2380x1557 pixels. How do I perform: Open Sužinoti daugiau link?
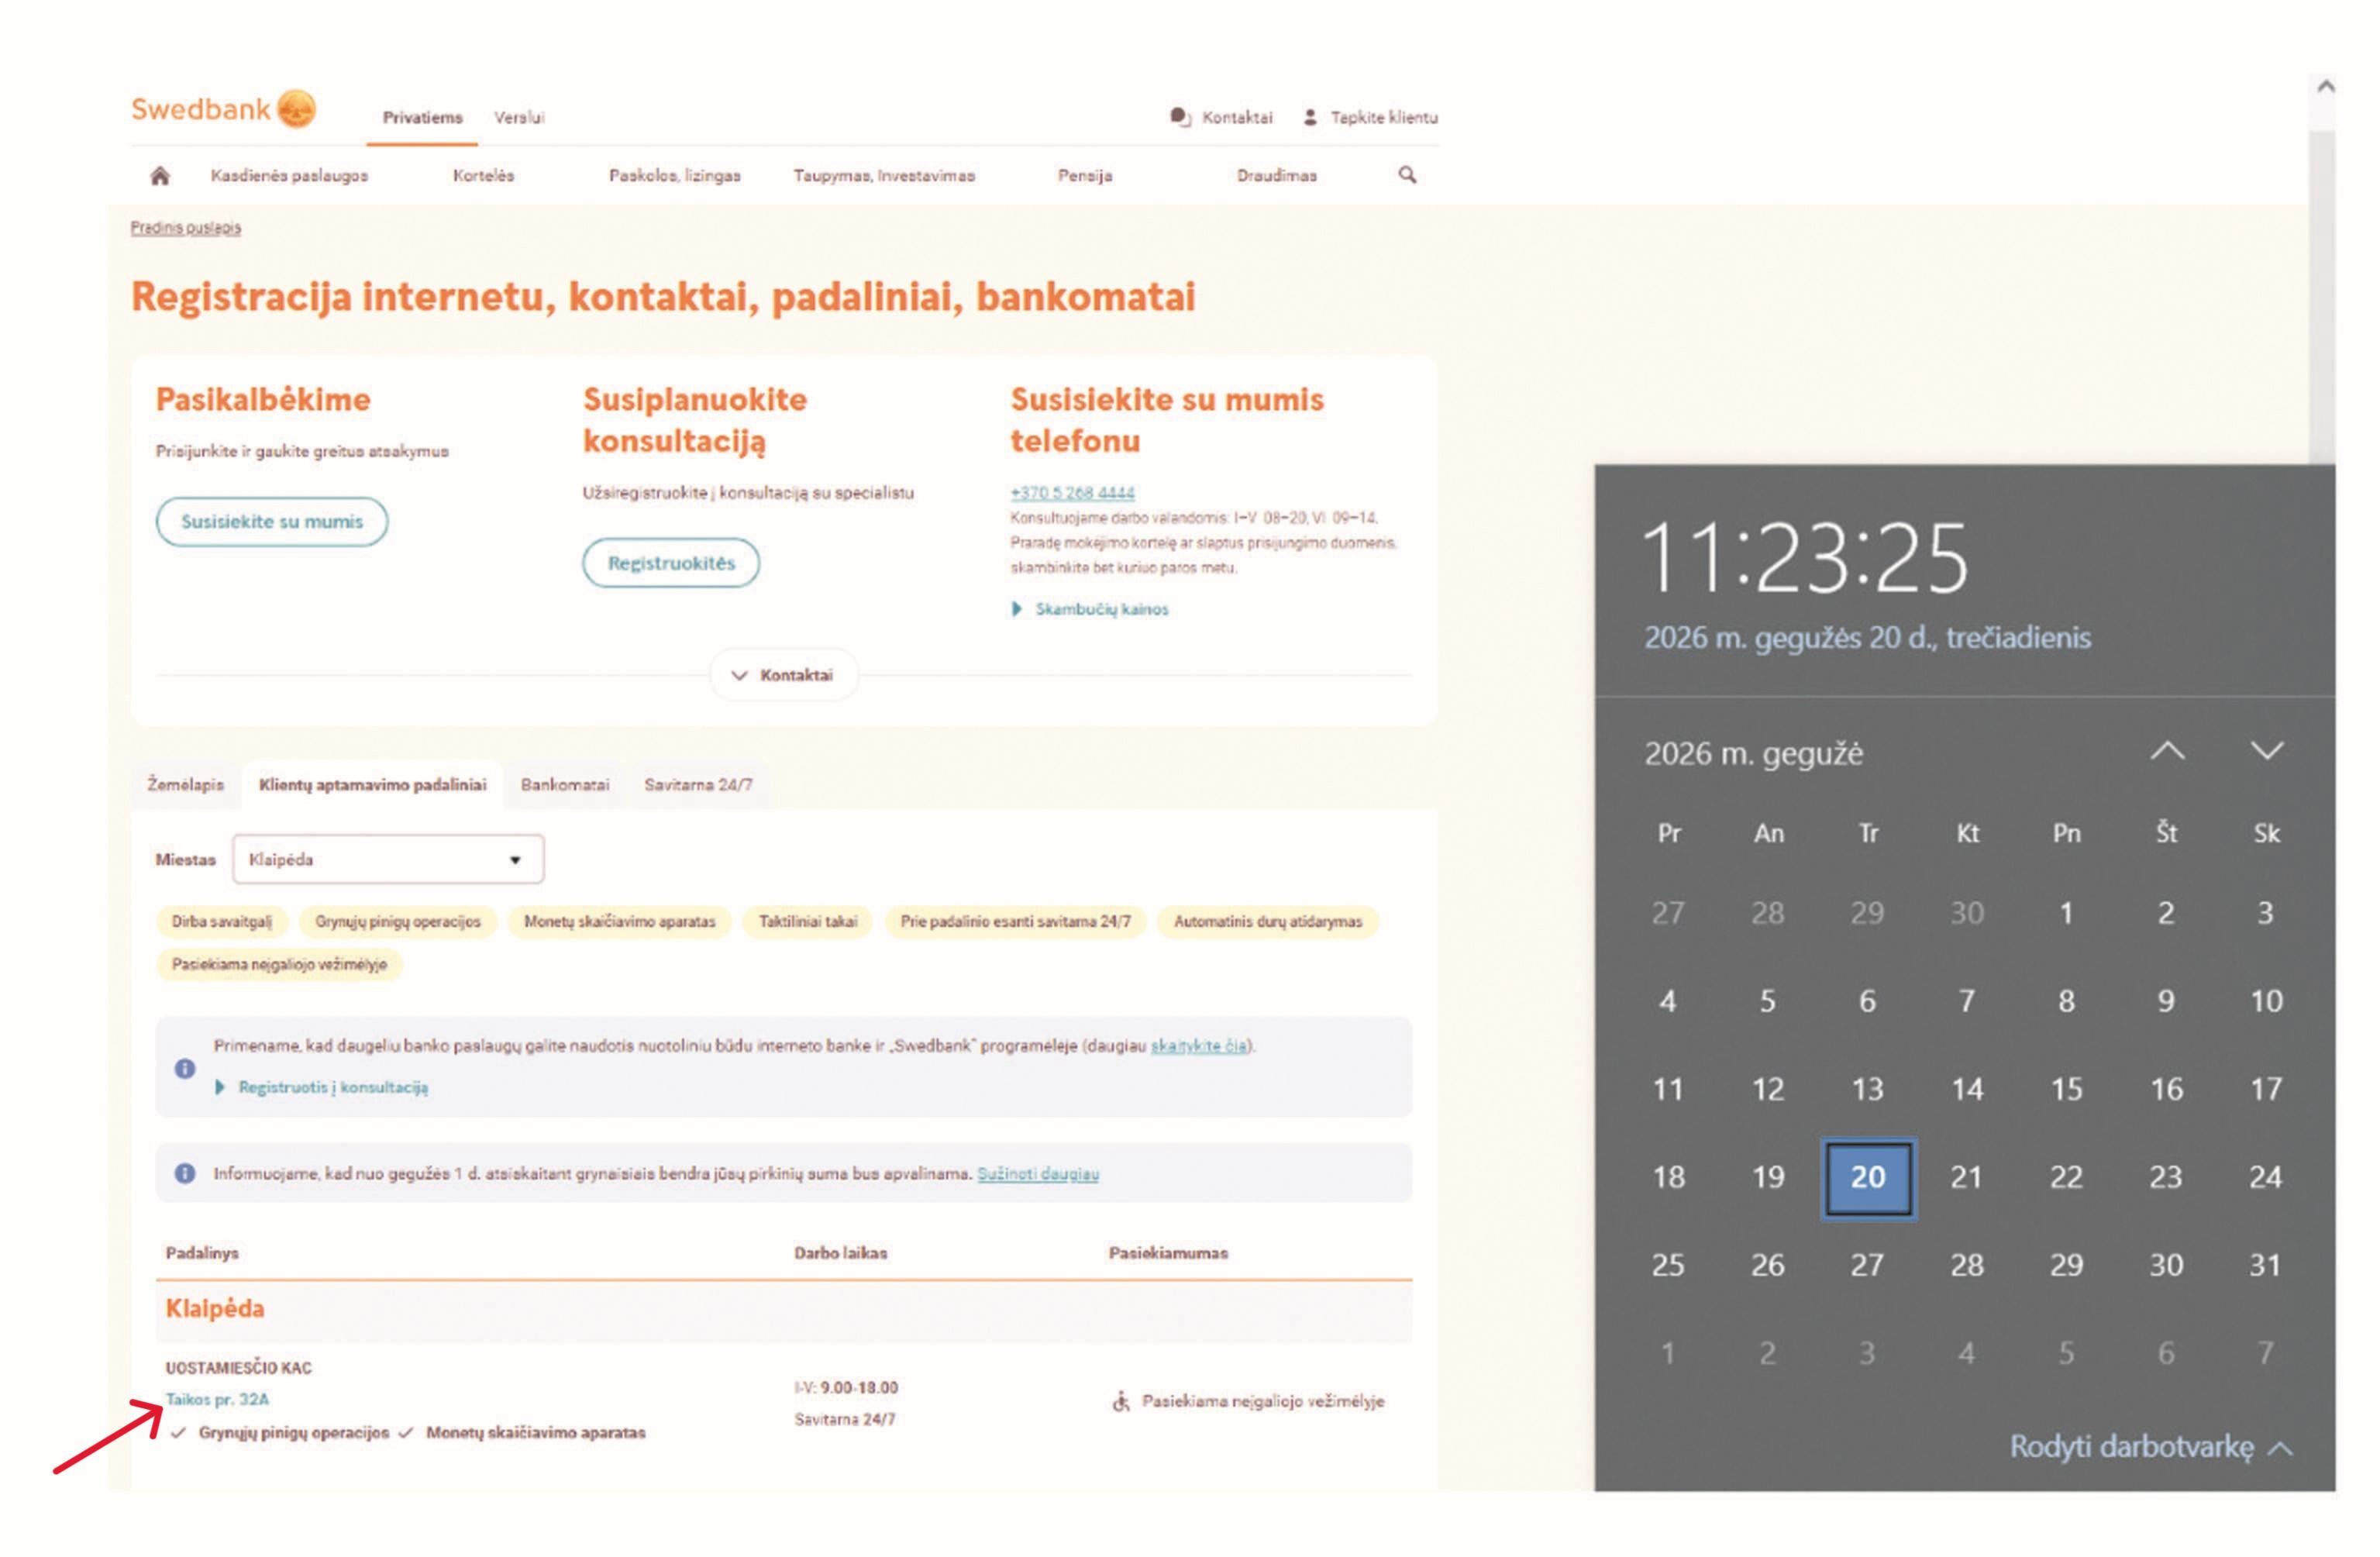(x=1038, y=1173)
